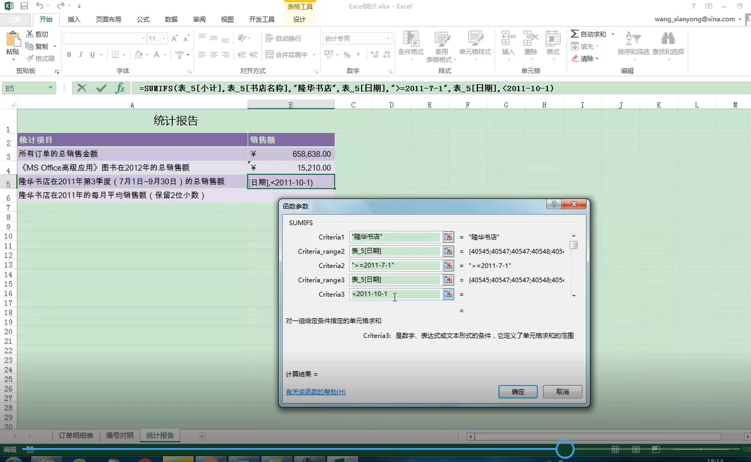Toggle Bold formatting button
Screen dimensions: 751x462
pos(69,55)
